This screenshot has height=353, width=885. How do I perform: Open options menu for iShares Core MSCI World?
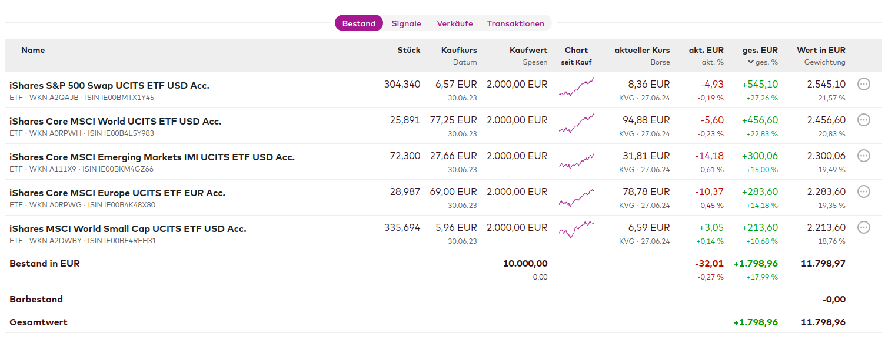click(x=863, y=120)
